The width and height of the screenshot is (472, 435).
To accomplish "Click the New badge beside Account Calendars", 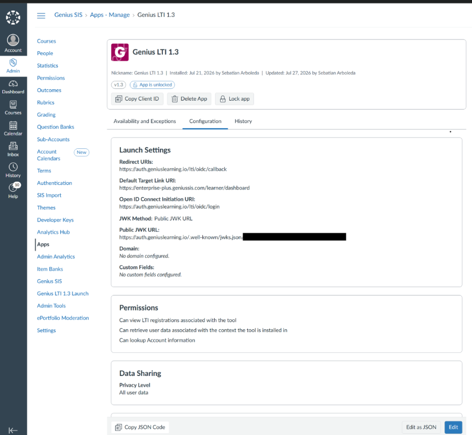I will pos(81,152).
